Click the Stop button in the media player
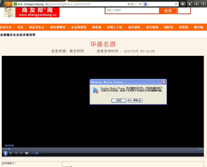This screenshot has height=167, width=207. point(11,153)
